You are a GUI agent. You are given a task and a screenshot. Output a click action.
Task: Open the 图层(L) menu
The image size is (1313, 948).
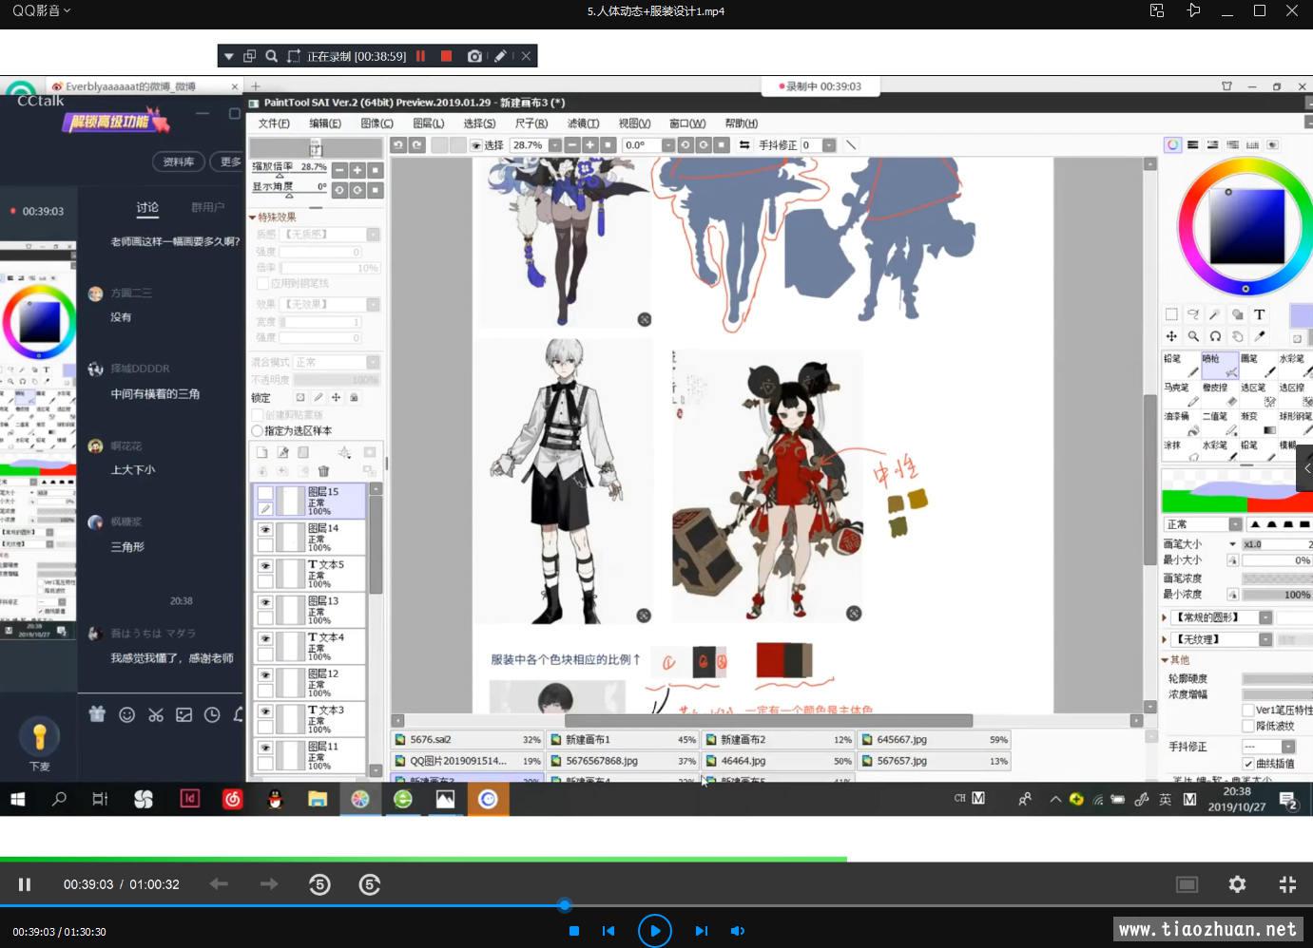pyautogui.click(x=429, y=123)
